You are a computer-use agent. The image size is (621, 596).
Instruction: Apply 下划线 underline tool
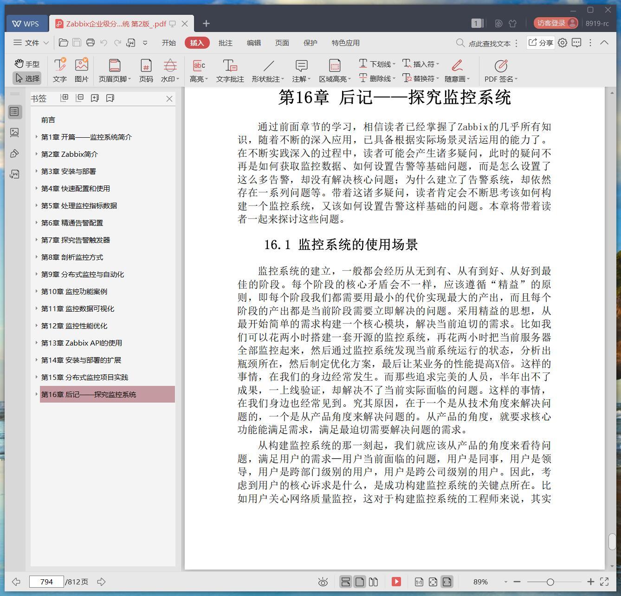click(377, 64)
